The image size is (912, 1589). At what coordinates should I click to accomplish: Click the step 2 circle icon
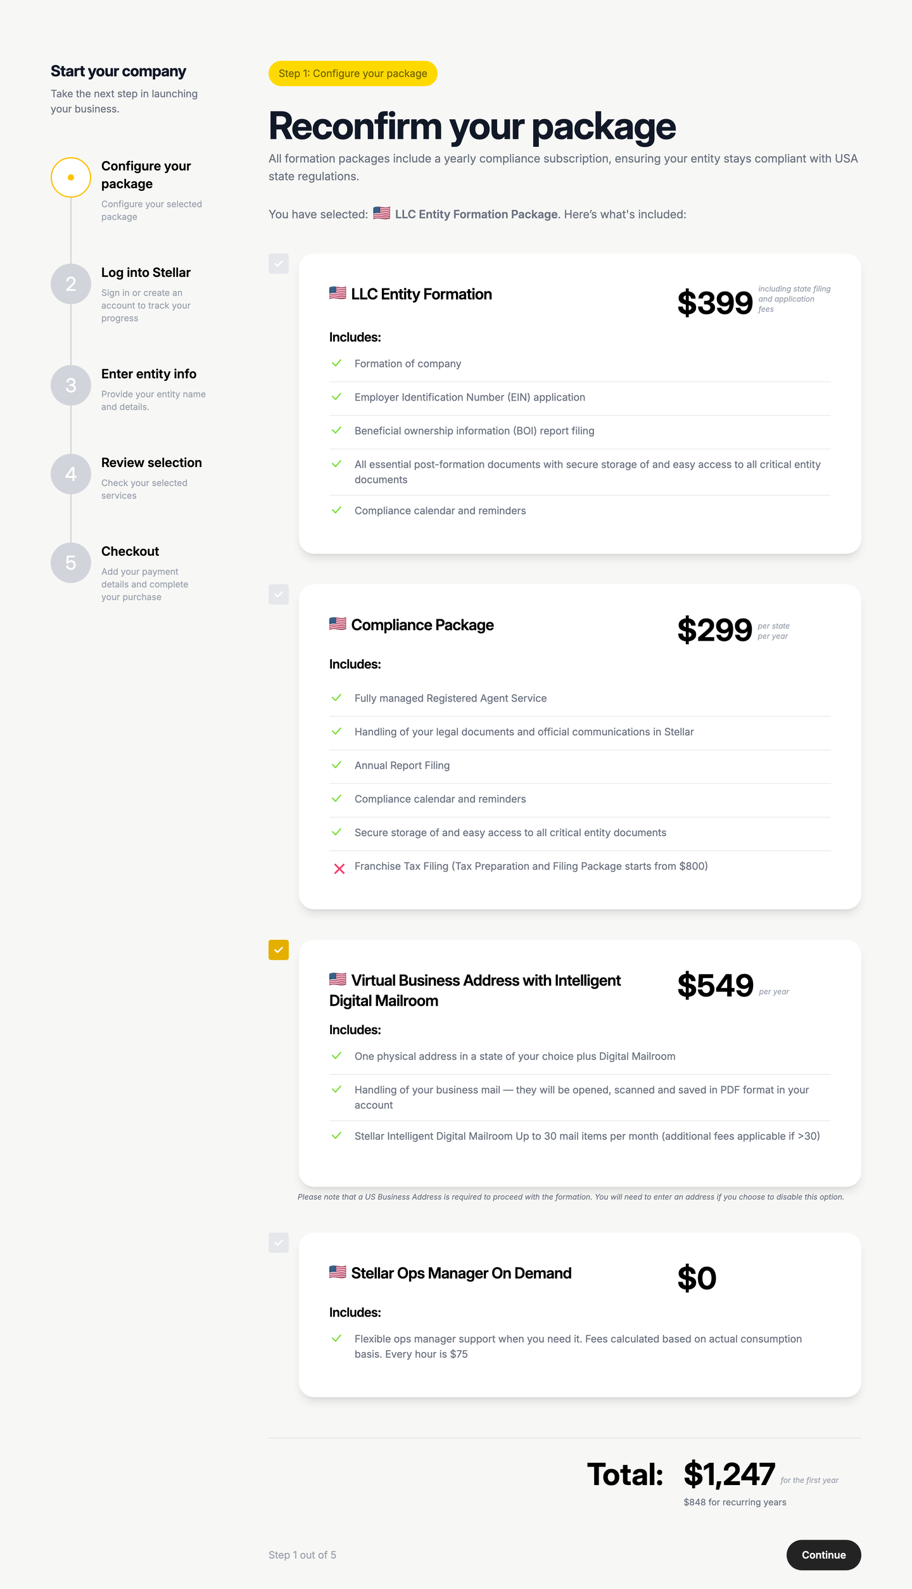(71, 284)
